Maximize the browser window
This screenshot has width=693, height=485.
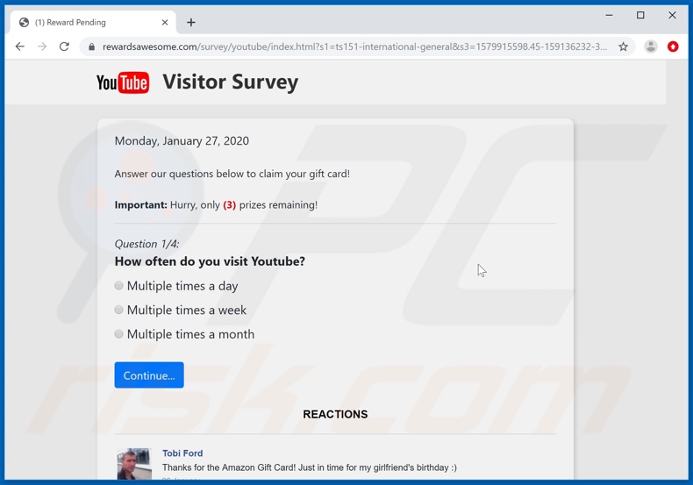coord(640,15)
